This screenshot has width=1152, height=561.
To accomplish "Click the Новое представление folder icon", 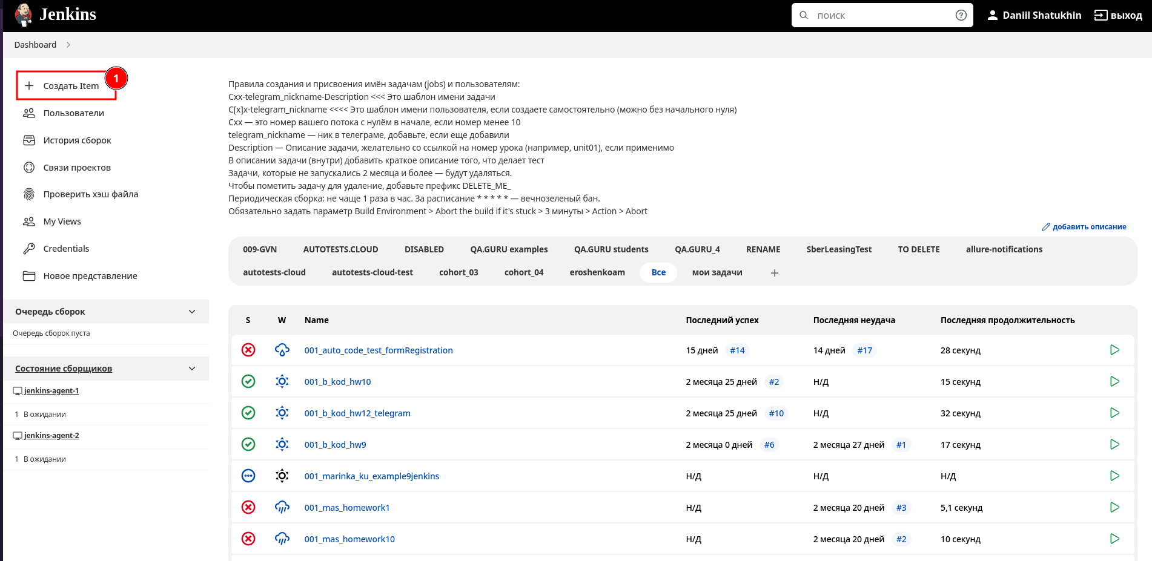I will click(x=29, y=276).
